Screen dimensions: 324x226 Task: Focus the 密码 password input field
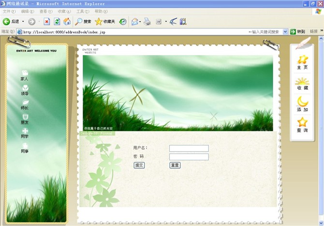coord(189,156)
